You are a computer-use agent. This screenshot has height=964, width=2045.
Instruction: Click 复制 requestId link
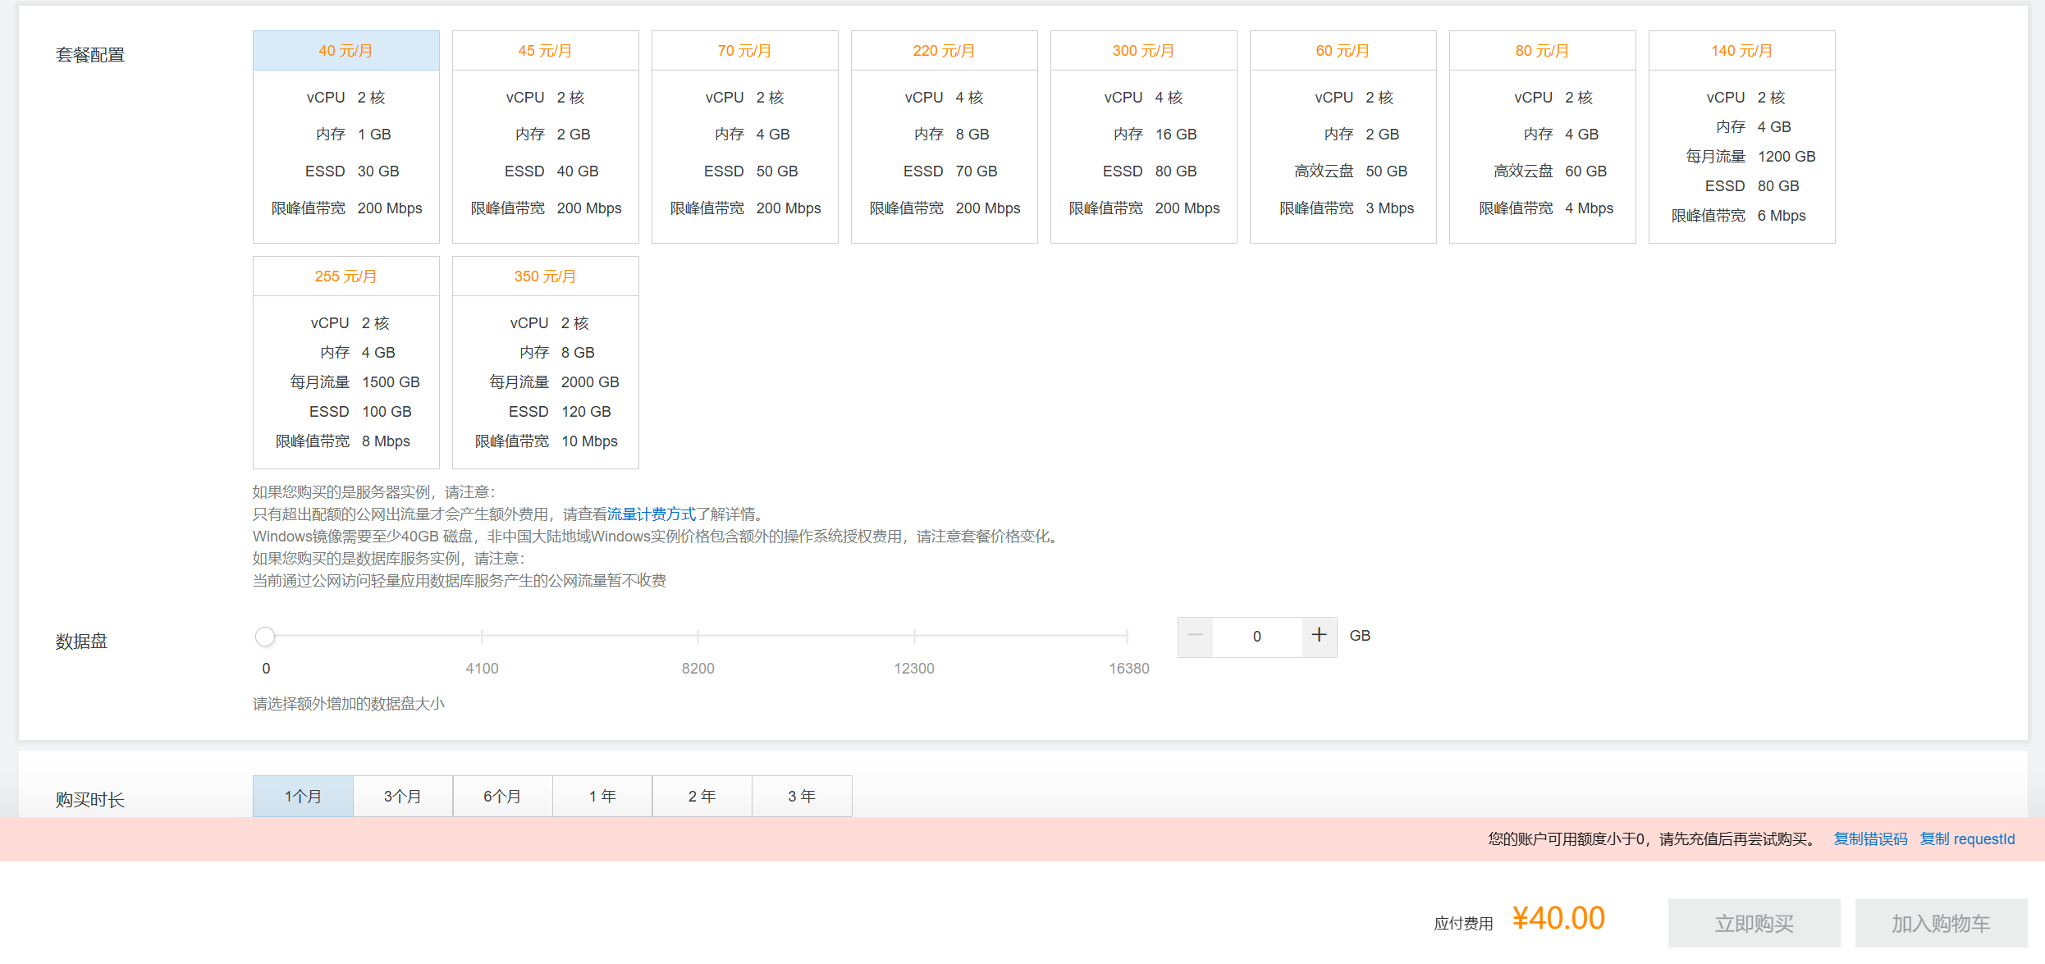1968,839
